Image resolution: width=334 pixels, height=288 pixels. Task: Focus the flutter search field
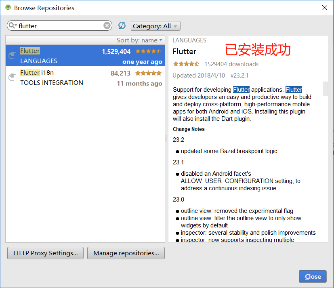coord(60,26)
